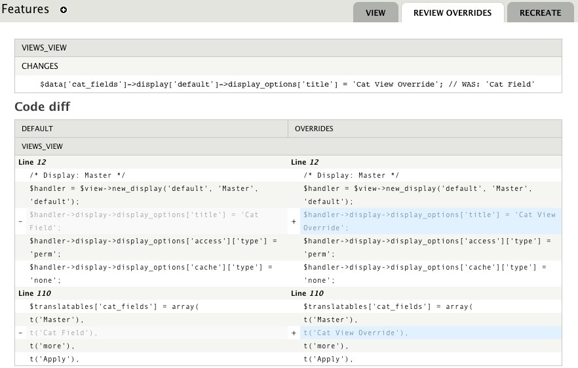Click the Code diff heading

pos(43,107)
